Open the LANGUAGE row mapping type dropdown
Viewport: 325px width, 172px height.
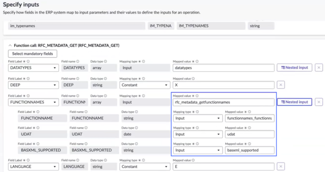(x=145, y=167)
